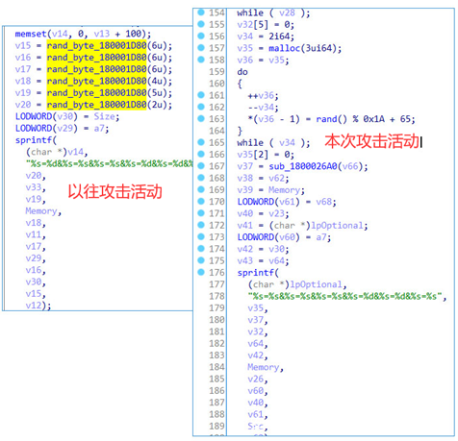Click breakpoint marker beside line 167

click(x=201, y=166)
